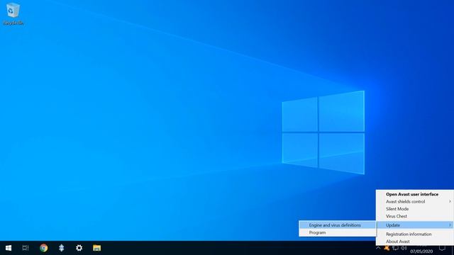
Task: Open the blue app icon beside Chrome
Action: [x=62, y=248]
